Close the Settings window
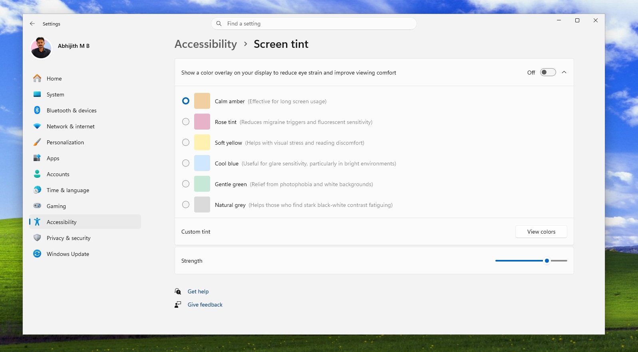 pos(596,20)
